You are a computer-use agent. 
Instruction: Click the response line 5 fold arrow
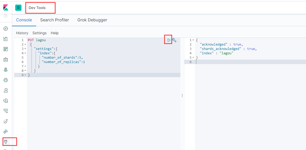click(x=193, y=58)
